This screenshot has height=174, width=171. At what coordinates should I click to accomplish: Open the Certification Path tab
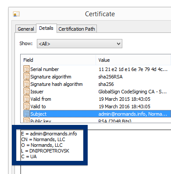77,29
